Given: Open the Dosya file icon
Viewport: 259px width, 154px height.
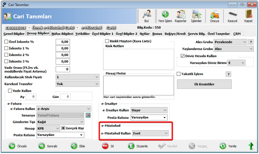Looking at the screenshot, I should tap(214, 16).
